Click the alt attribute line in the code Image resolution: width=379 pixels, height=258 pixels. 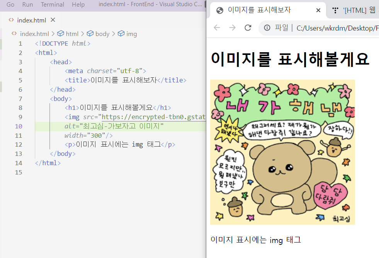coord(114,126)
